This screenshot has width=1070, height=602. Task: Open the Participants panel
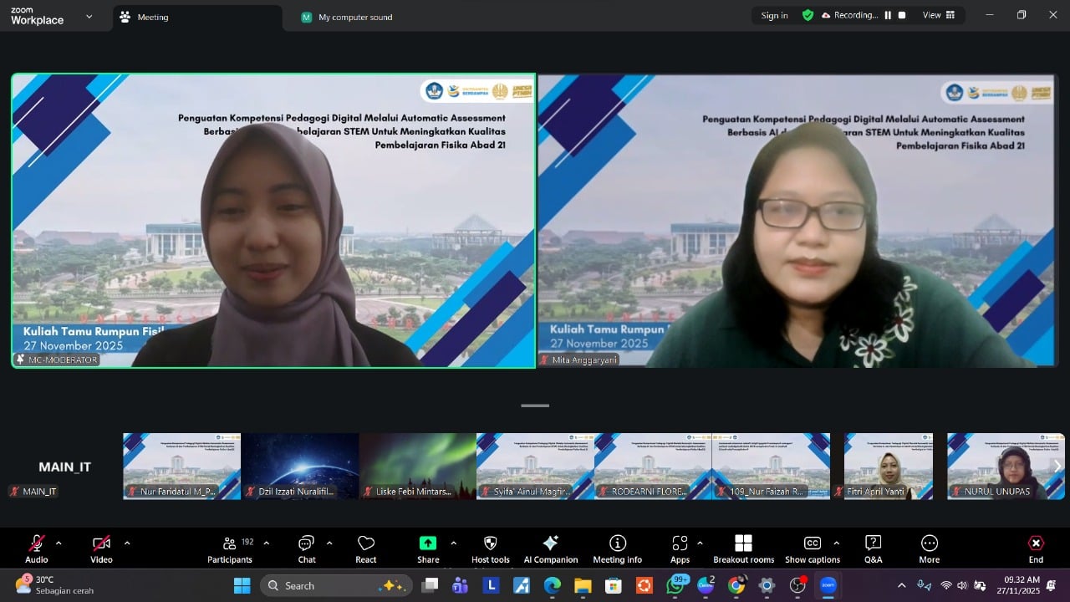(x=230, y=549)
